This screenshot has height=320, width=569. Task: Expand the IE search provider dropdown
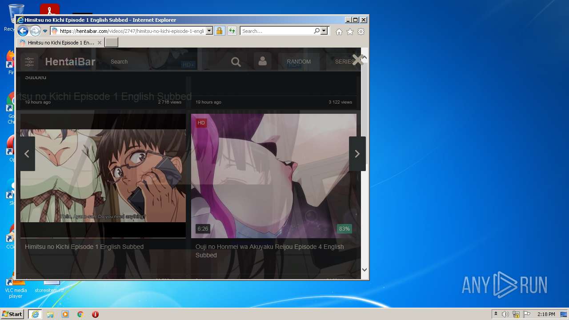[x=324, y=31]
